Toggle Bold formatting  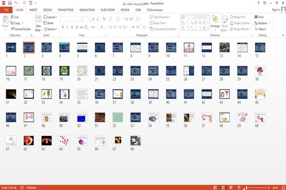point(62,27)
